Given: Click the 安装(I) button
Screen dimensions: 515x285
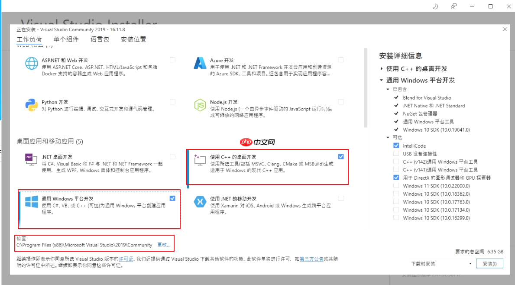Looking at the screenshot, I should click(x=489, y=263).
